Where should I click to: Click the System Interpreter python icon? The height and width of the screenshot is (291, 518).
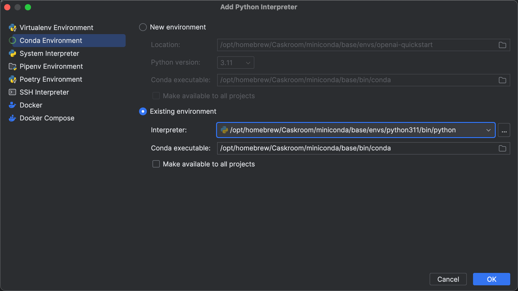[x=12, y=53]
